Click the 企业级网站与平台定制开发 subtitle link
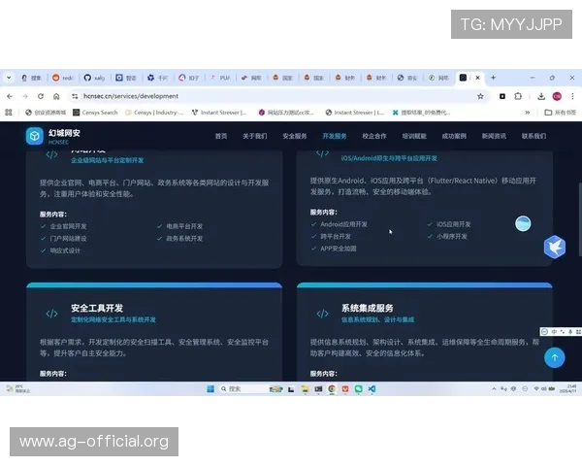The width and height of the screenshot is (582, 466). 108,160
